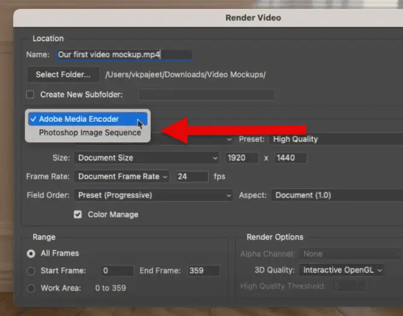
Task: Choose the Start Frame radio option
Action: point(31,271)
